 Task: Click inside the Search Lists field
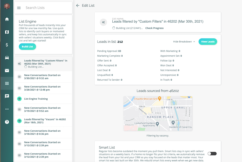point(43,8)
